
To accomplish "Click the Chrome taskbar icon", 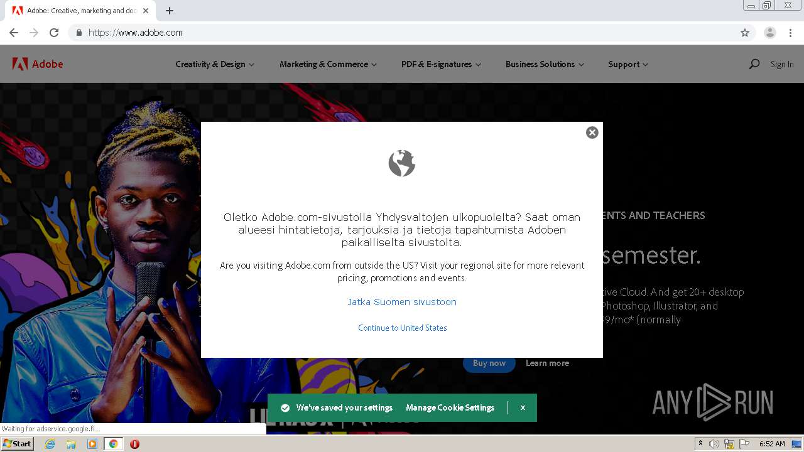I will click(x=114, y=444).
